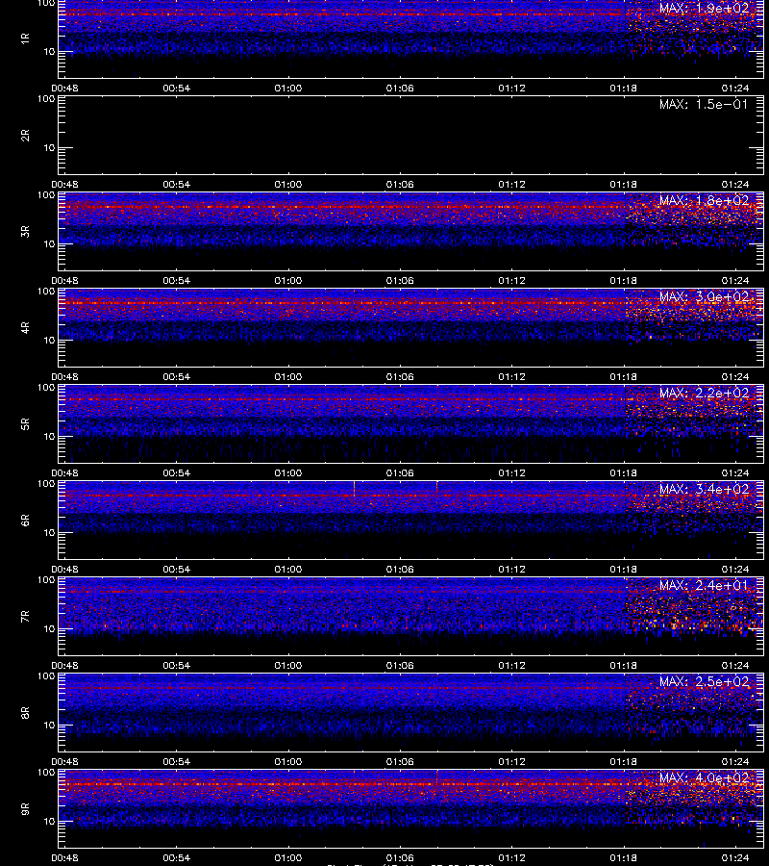This screenshot has height=866, width=769.
Task: Click the 5R panel label
Action: click(x=25, y=424)
